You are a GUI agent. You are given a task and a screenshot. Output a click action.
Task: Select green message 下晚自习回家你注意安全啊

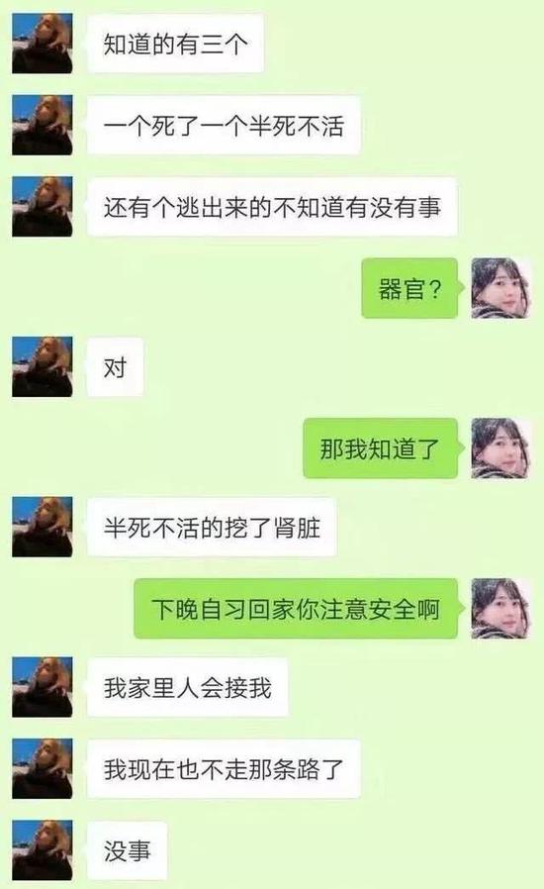point(296,609)
